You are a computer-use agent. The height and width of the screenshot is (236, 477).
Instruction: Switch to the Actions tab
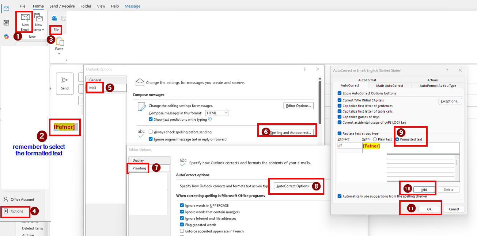point(433,80)
